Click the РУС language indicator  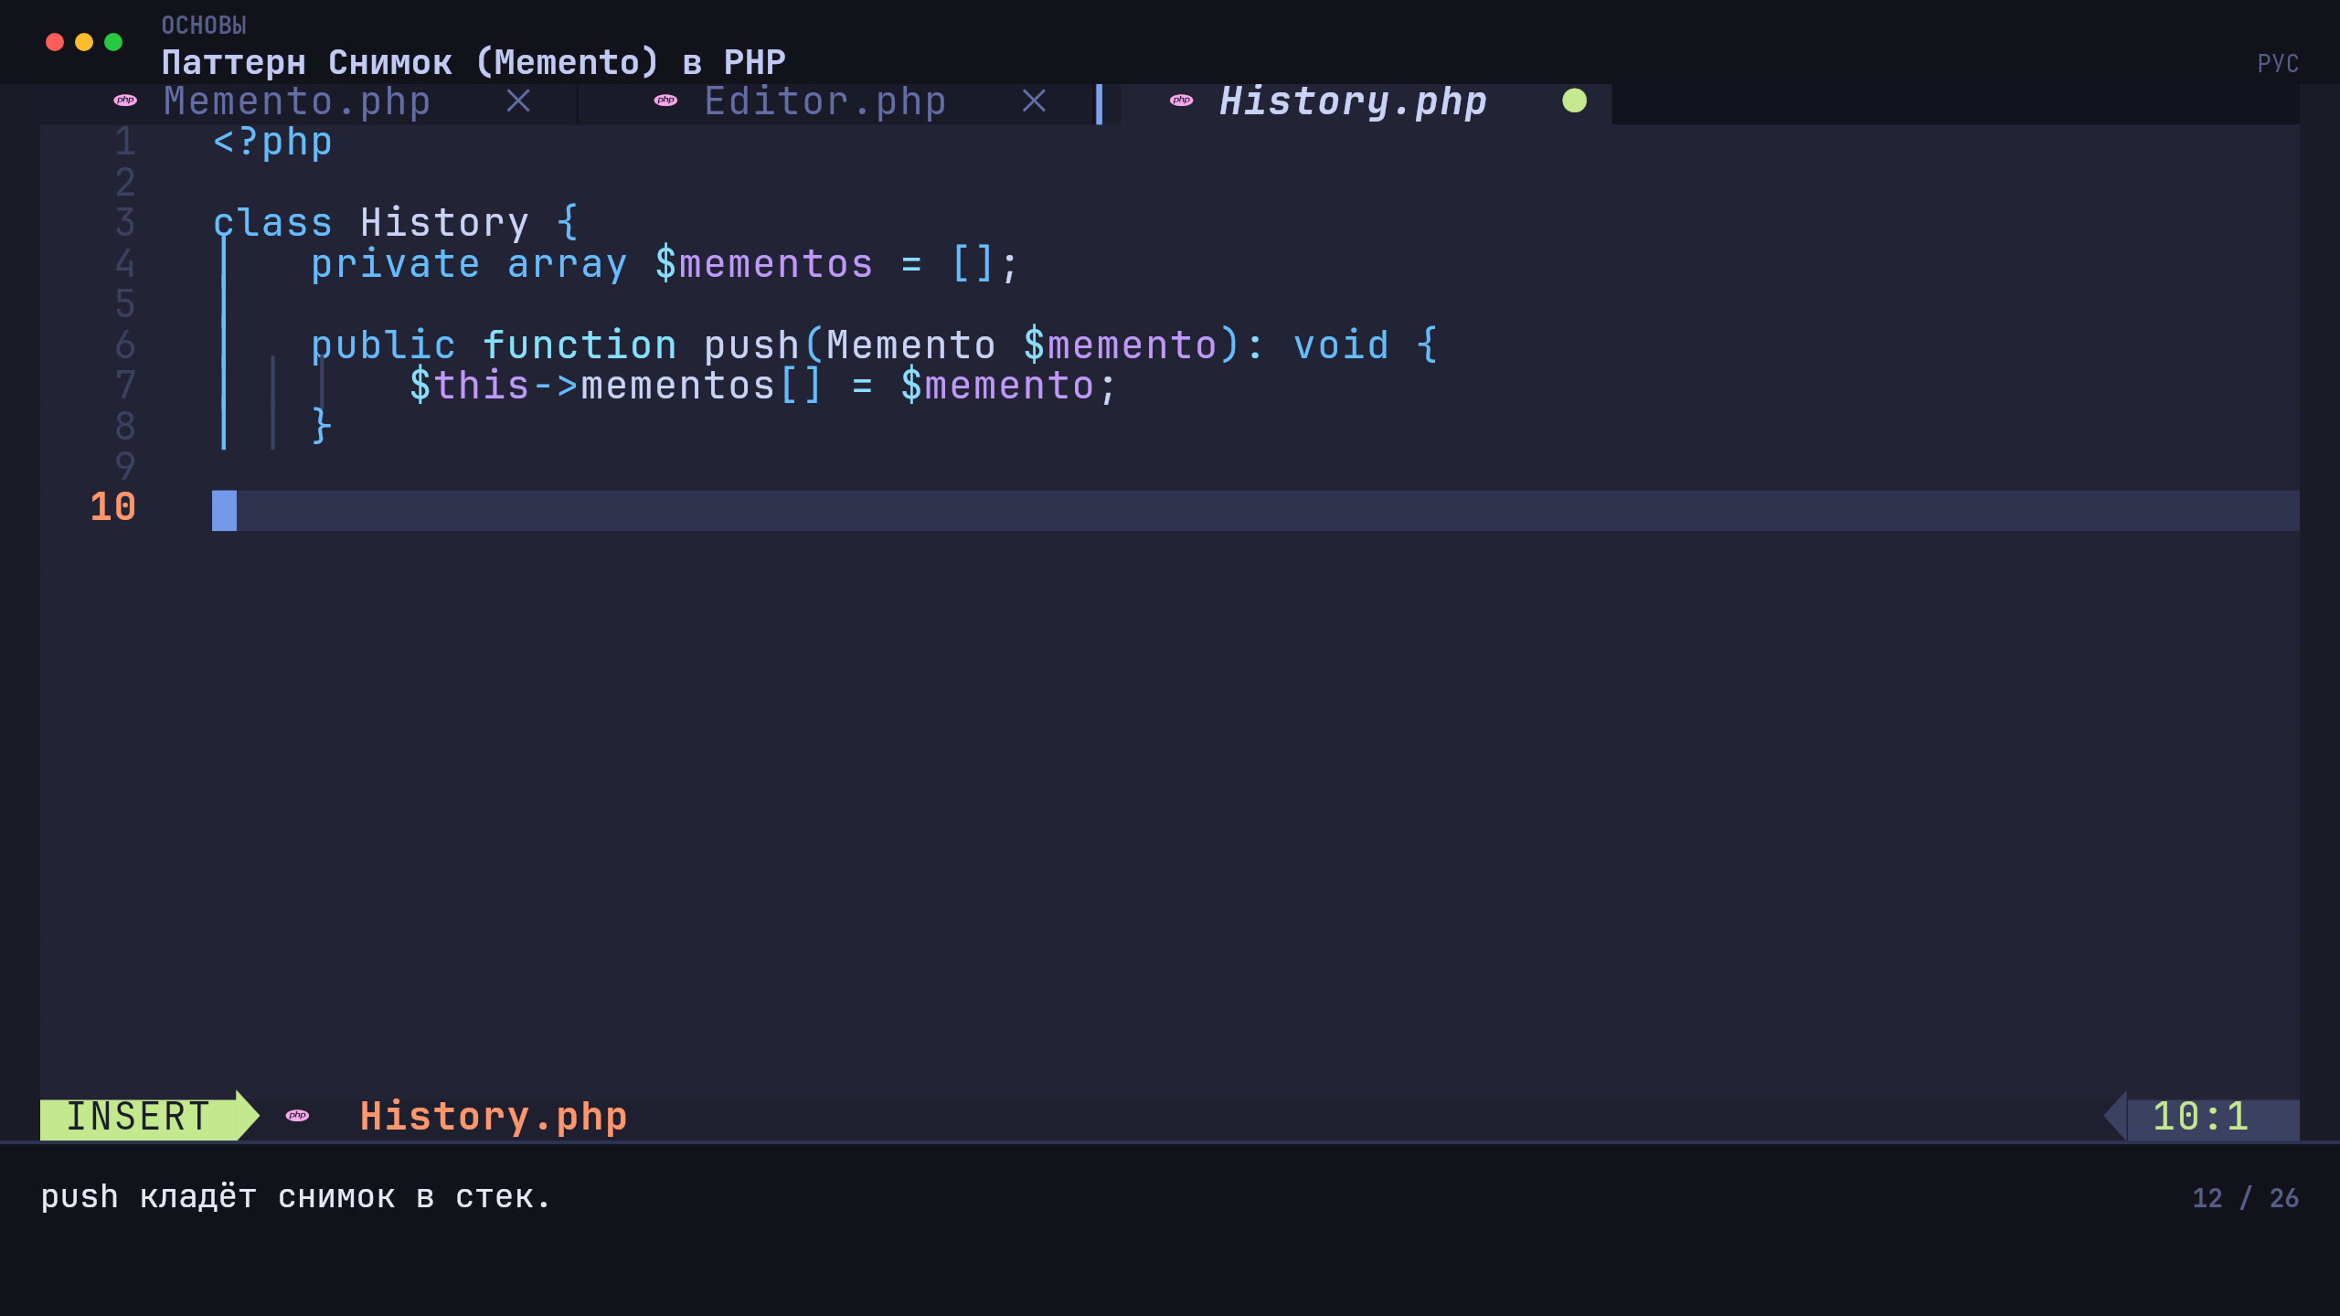click(x=2278, y=63)
